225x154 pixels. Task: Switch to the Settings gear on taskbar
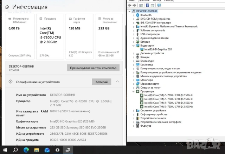pos(57,150)
